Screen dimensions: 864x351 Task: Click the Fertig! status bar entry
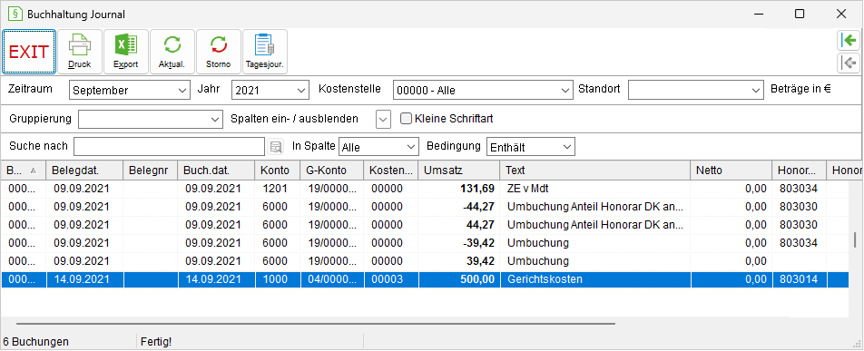pyautogui.click(x=156, y=342)
